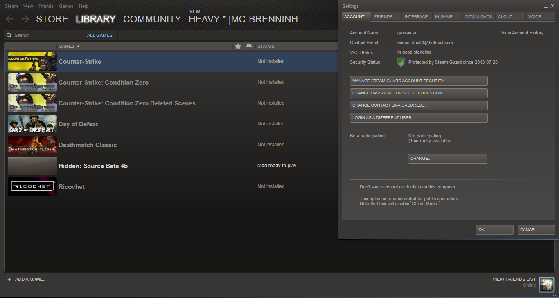559x298 pixels.
Task: Open VIEW FRIENDS LIST
Action: coord(514,279)
